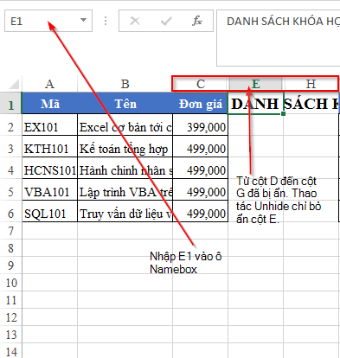Open the Insert Function fx icon
Image resolution: width=340 pixels, height=358 pixels.
click(x=197, y=21)
